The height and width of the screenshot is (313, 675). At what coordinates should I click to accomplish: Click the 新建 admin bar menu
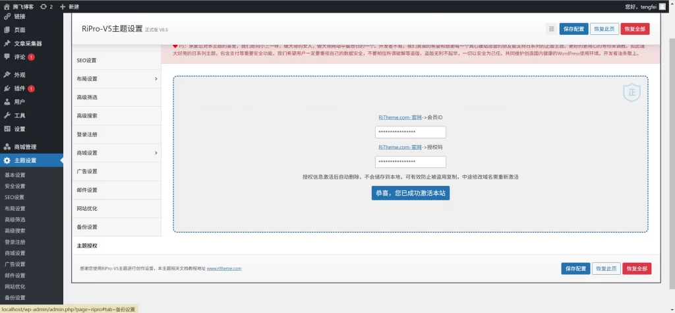(x=69, y=7)
